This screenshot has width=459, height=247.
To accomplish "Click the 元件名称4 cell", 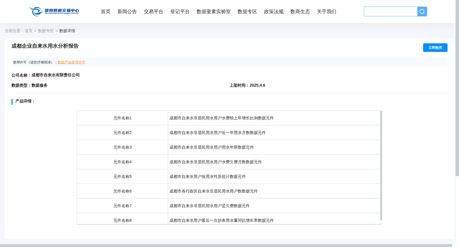I will (x=122, y=162).
